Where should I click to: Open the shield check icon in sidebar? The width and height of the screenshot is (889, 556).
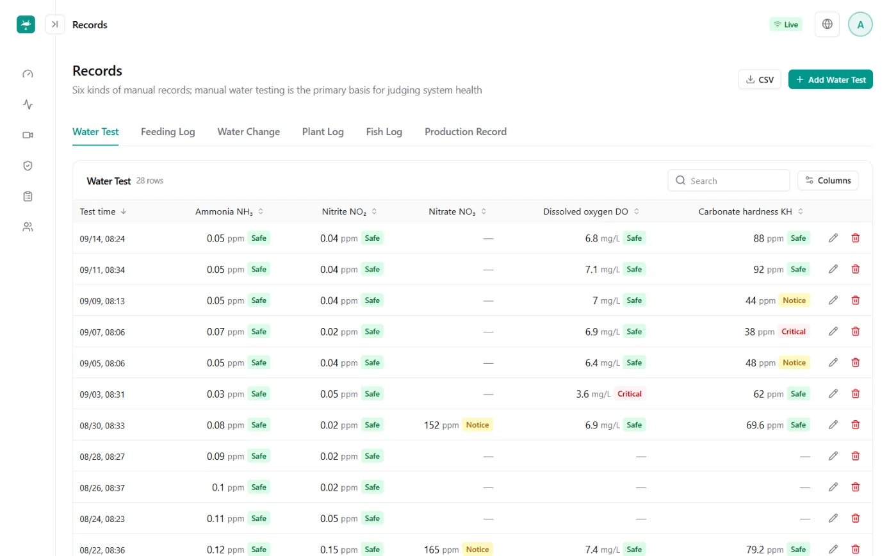point(28,166)
